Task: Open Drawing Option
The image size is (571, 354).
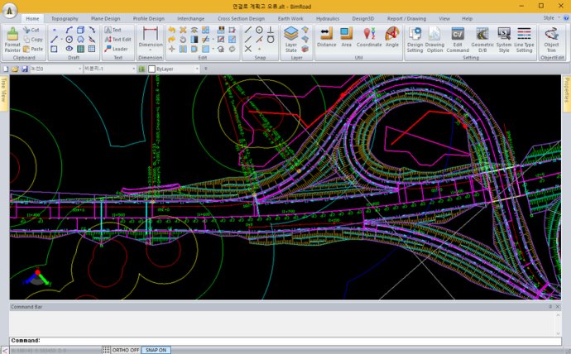Action: click(434, 40)
